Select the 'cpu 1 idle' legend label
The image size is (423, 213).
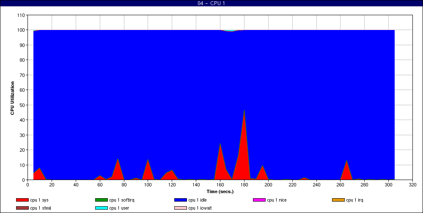pyautogui.click(x=198, y=200)
